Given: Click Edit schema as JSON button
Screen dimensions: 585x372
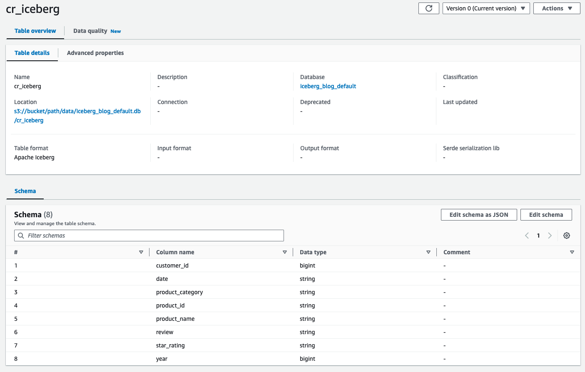Looking at the screenshot, I should (x=479, y=215).
